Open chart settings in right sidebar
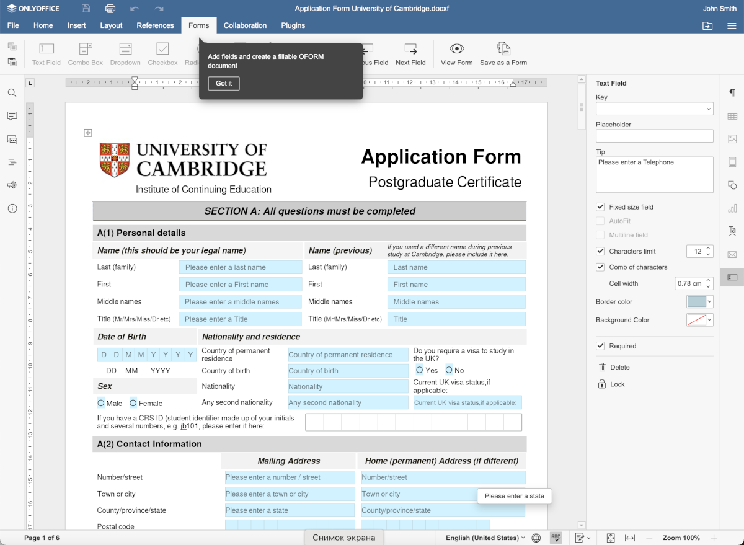Image resolution: width=744 pixels, height=545 pixels. tap(732, 208)
